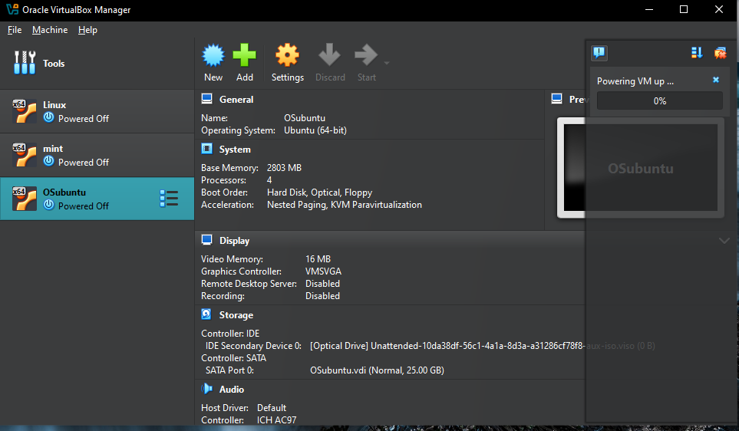Expand the Start button dropdown arrow
The width and height of the screenshot is (739, 431).
coord(387,63)
